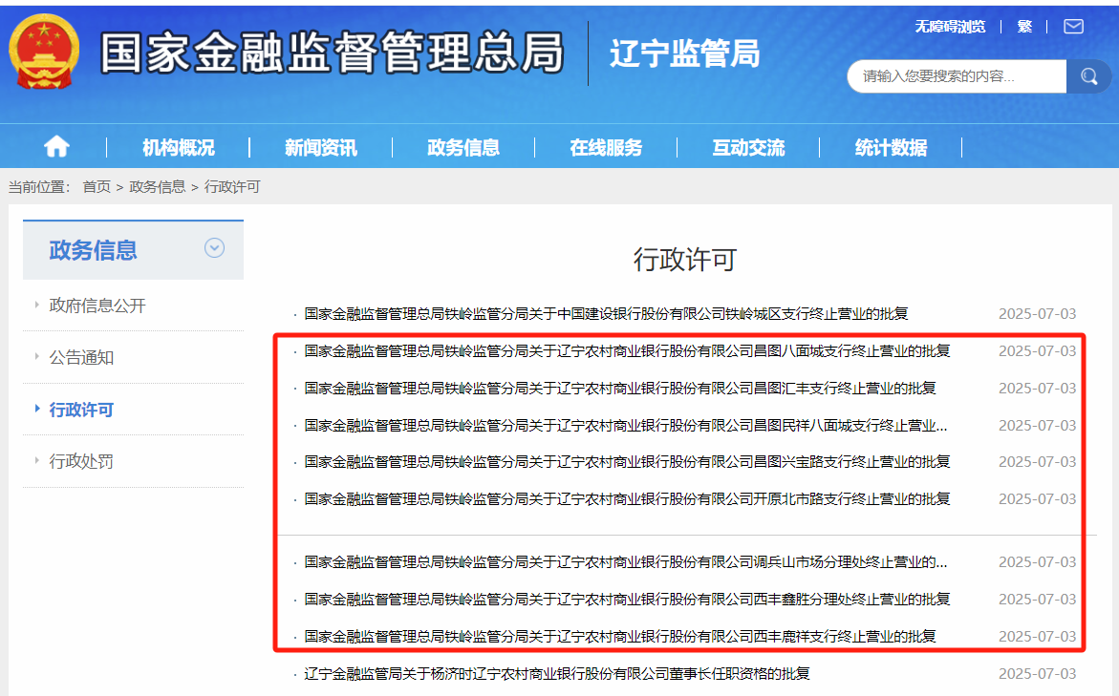Click 首页 in the breadcrumb
Screen dimensions: 1119x696
tap(97, 187)
